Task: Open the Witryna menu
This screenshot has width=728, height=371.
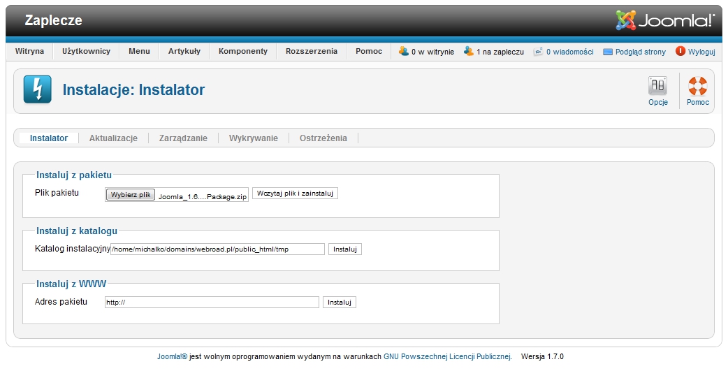Action: click(29, 51)
